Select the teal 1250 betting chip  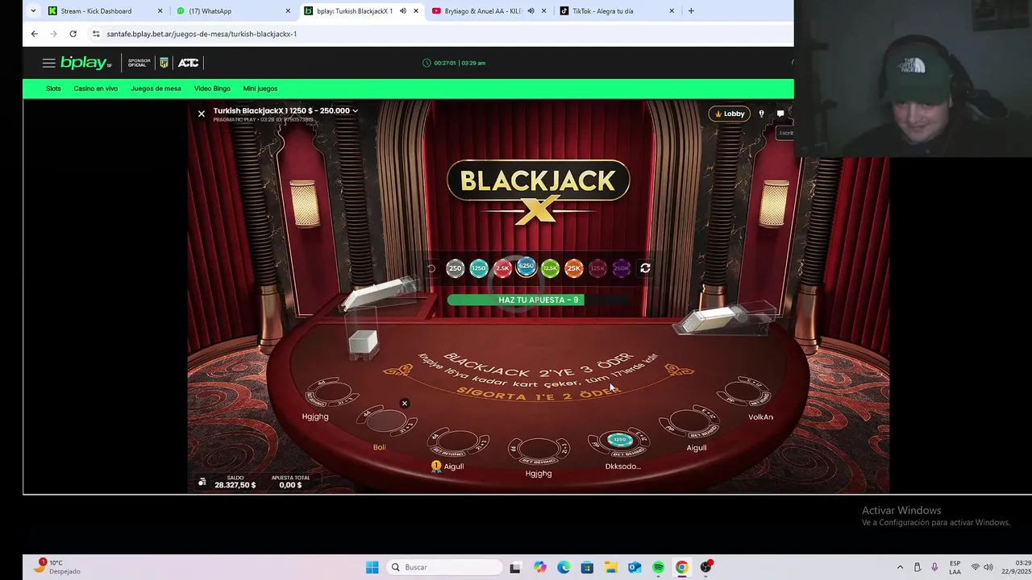point(479,268)
